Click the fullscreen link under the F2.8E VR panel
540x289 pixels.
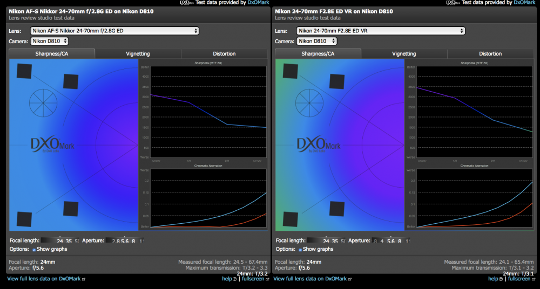coord(519,279)
